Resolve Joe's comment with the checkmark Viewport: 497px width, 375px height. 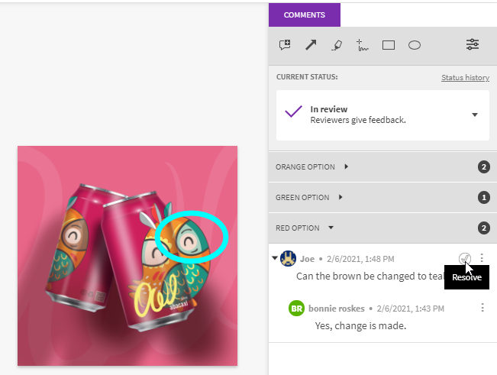click(465, 258)
